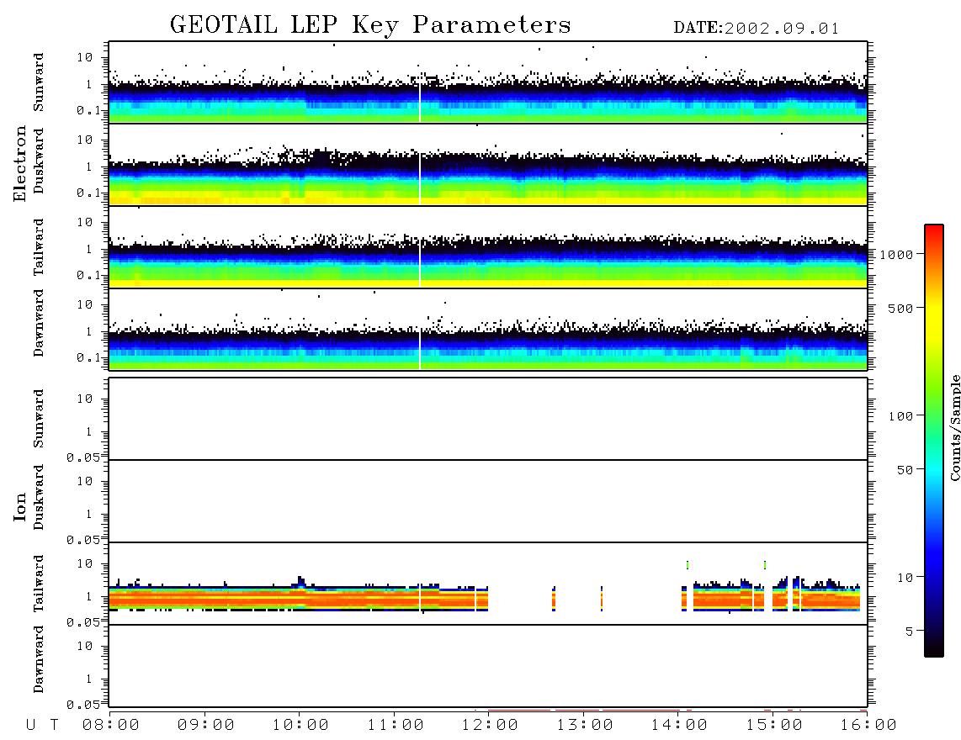Click the Ion Tailward data sliver near 13:10
The width and height of the screenshot is (961, 740).
coord(602,599)
